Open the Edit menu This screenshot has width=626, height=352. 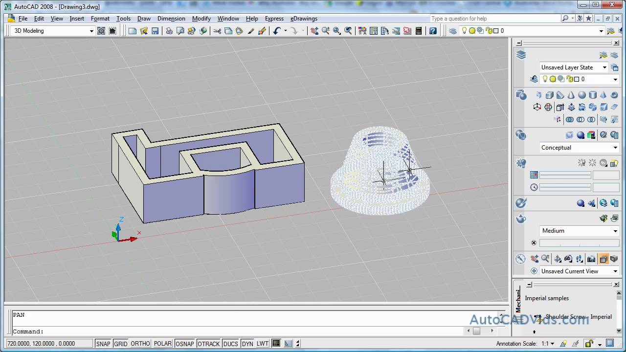(x=39, y=19)
